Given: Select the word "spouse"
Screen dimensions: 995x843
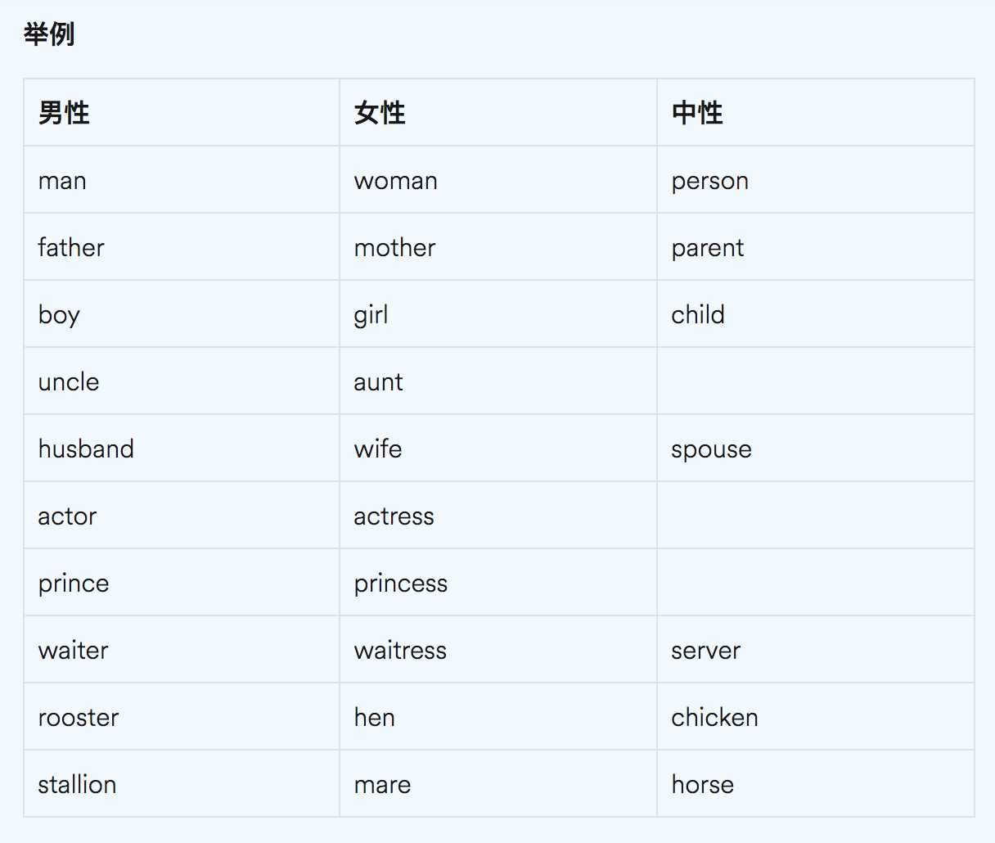Looking at the screenshot, I should [711, 449].
